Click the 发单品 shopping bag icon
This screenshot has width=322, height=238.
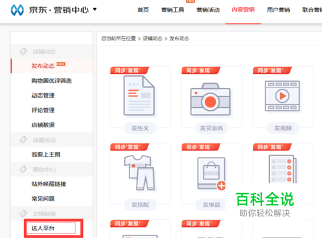tap(211, 174)
